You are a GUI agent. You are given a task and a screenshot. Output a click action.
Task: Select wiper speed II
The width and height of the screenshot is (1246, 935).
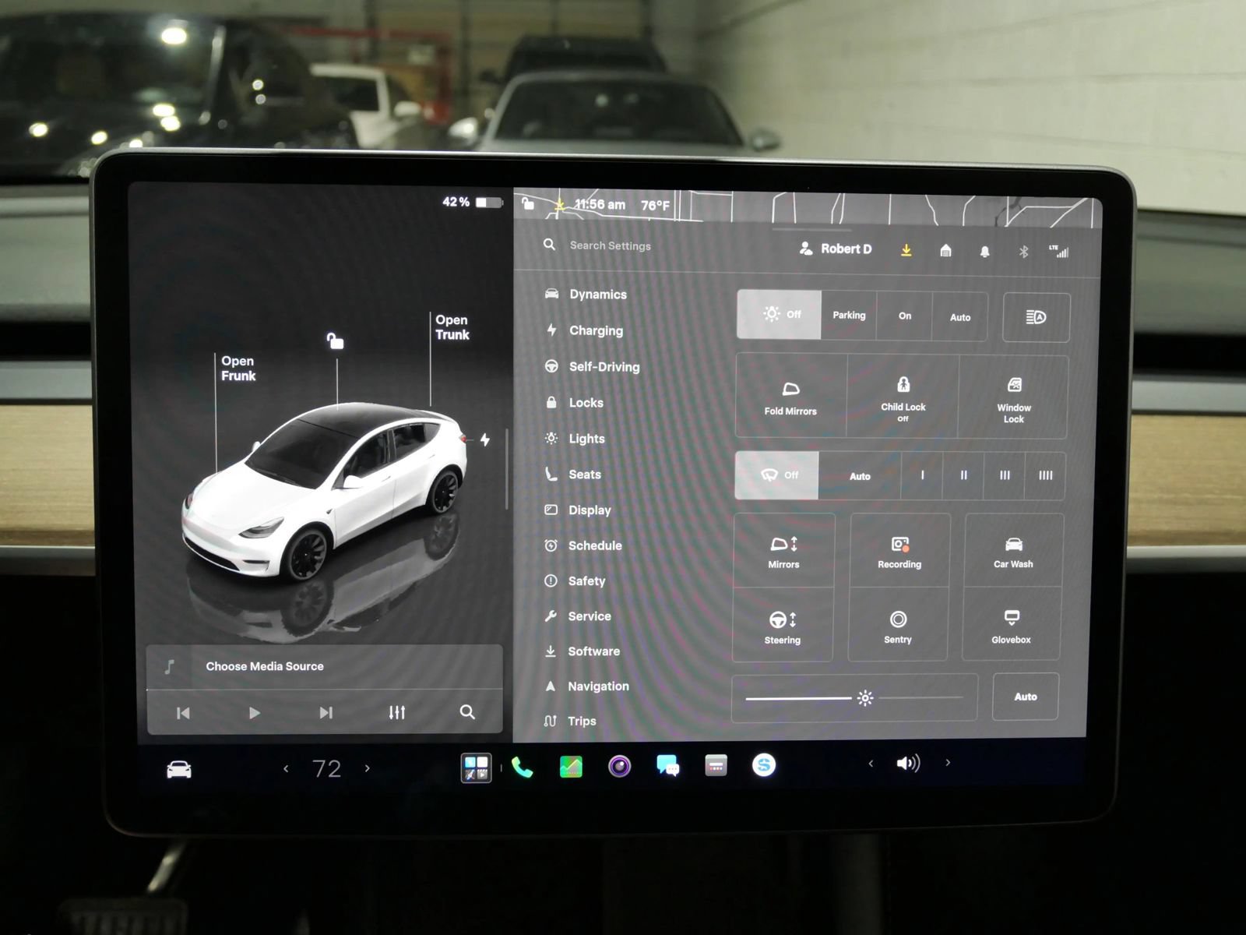963,475
